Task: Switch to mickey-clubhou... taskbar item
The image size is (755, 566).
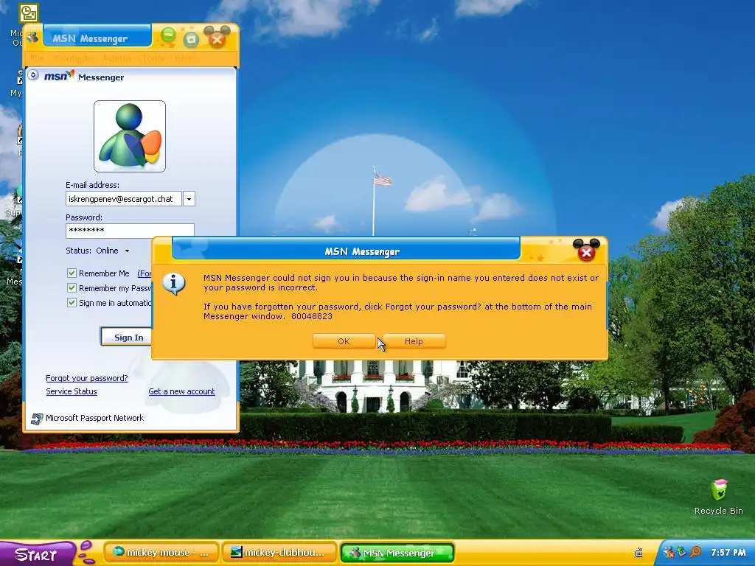Action: [x=279, y=553]
